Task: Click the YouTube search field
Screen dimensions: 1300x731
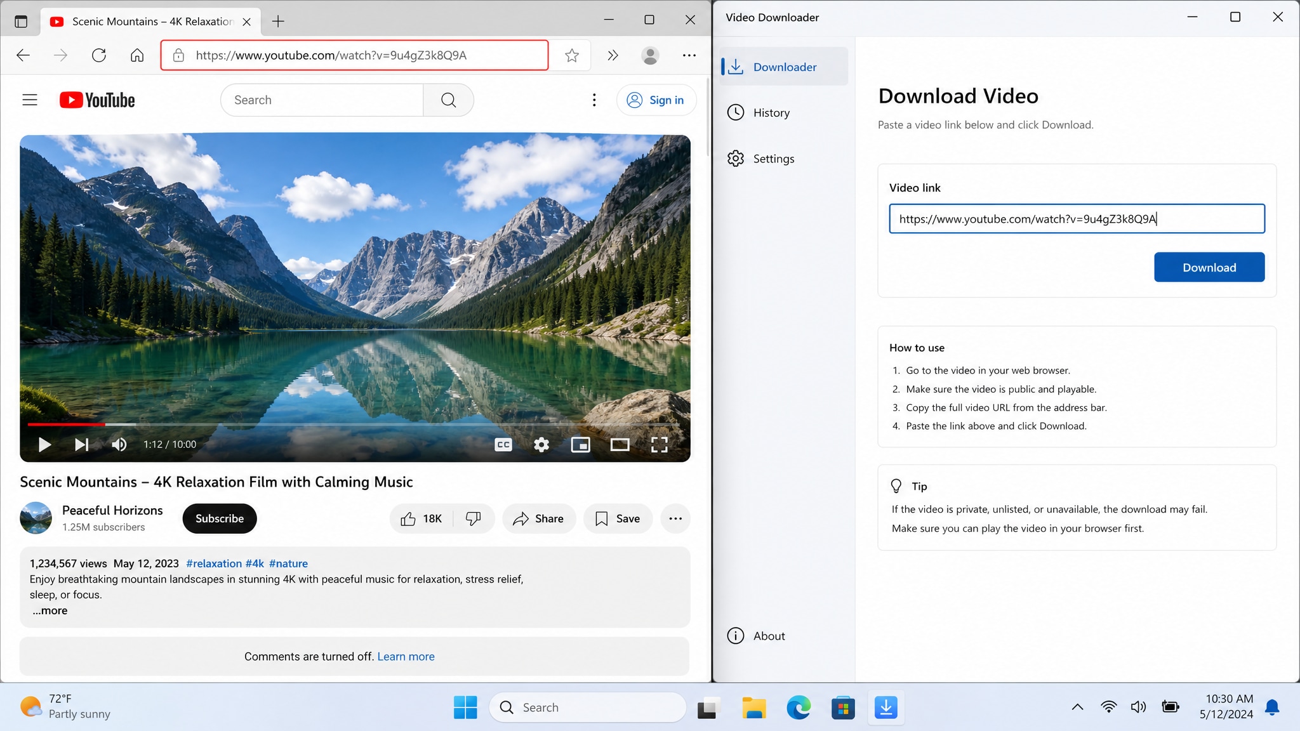Action: pos(322,100)
